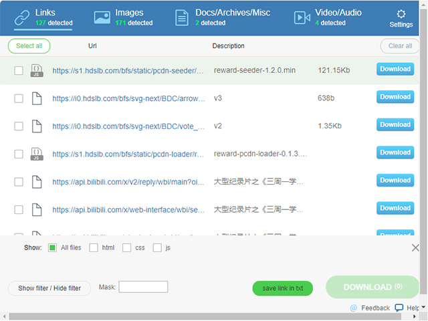This screenshot has height=321, width=428.
Task: Open the api.bilibili.com reply/wbi/main link
Action: click(x=128, y=182)
